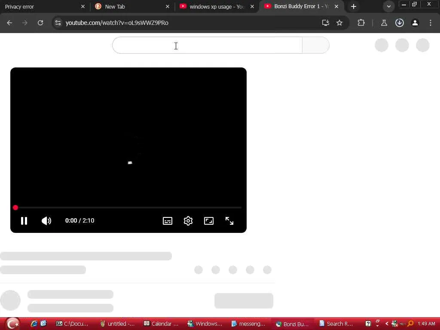The image size is (440, 330).
Task: Toggle subtitles/closed captions on the video
Action: [168, 221]
